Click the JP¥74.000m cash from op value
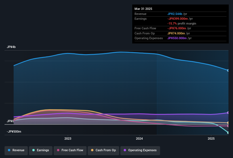Image resolution: width=233 pixels, height=158 pixels. 176,33
